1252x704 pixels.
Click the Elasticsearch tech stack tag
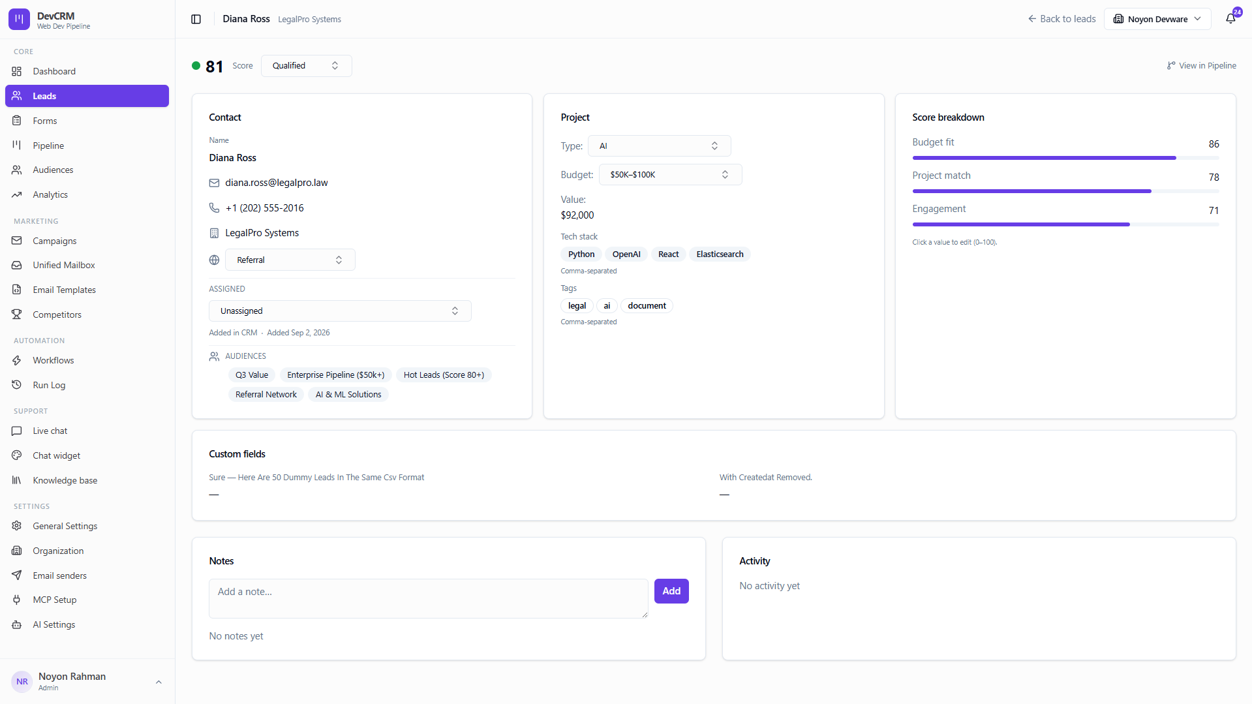(720, 254)
